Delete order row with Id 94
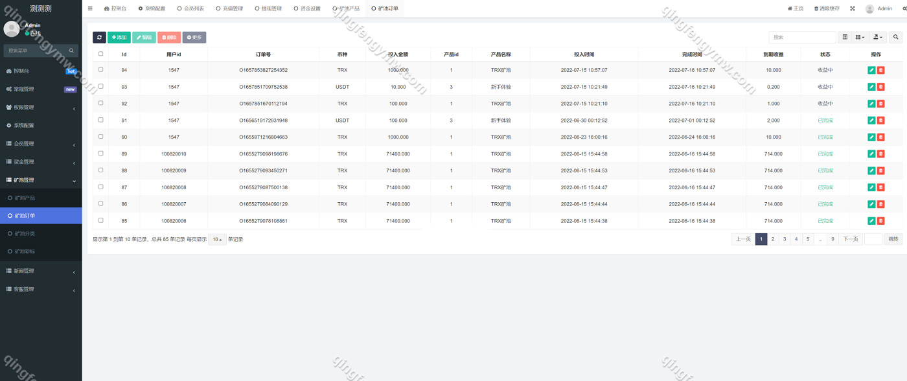 [880, 70]
